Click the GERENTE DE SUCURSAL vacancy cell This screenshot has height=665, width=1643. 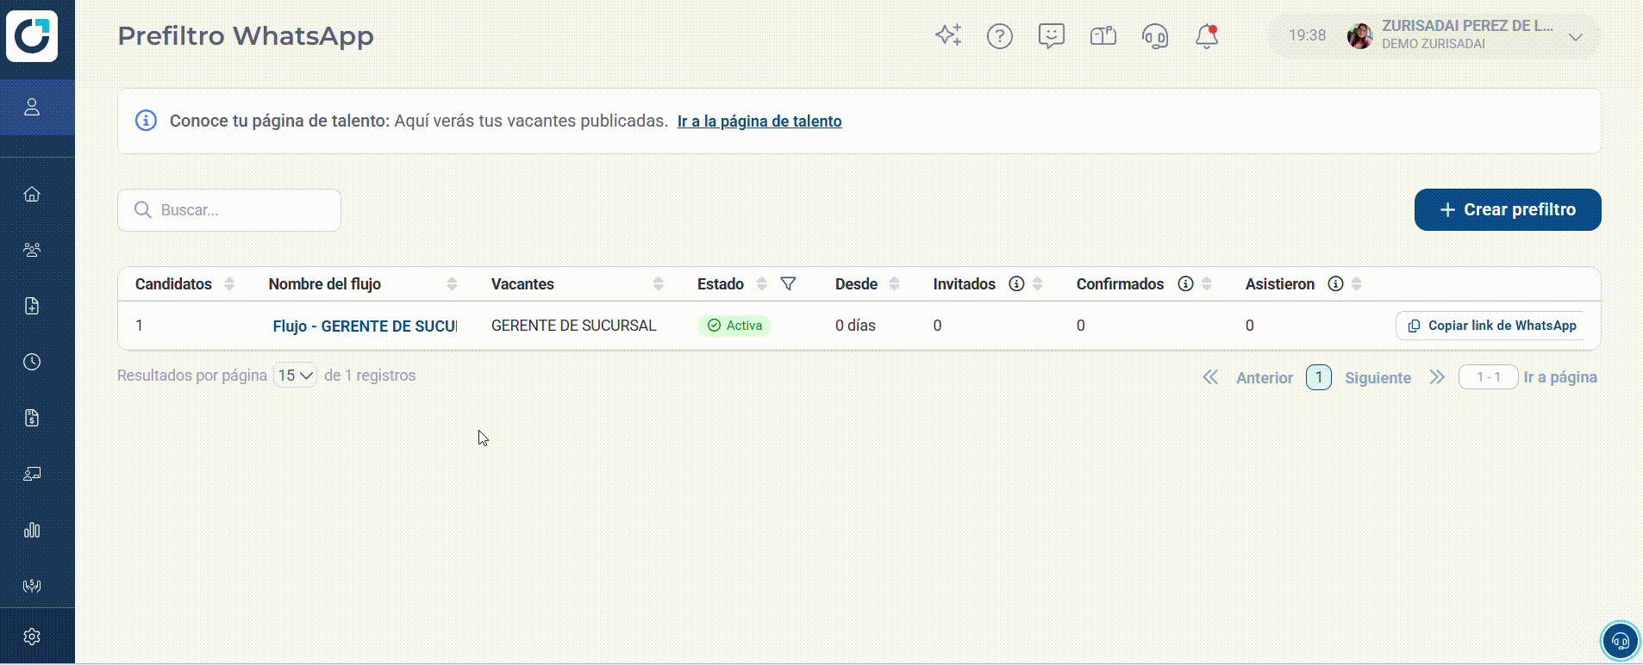point(574,326)
